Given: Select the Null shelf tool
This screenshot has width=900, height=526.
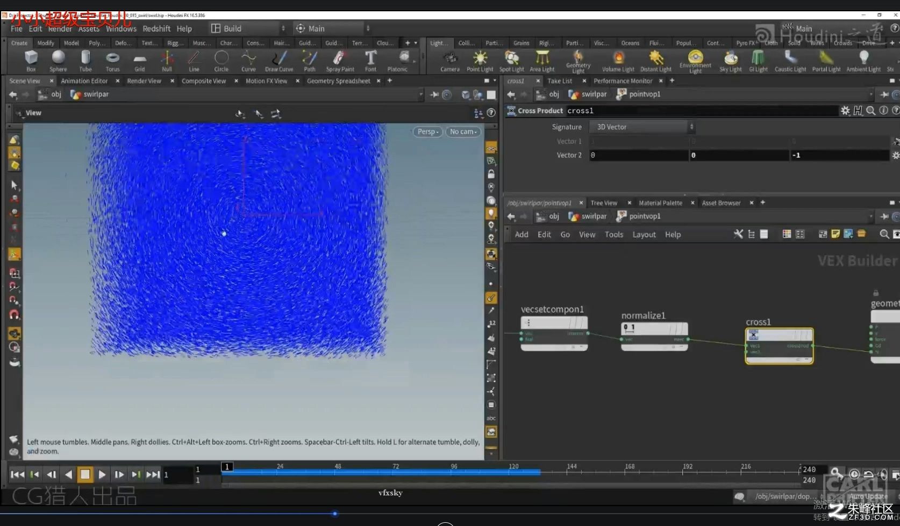Looking at the screenshot, I should [167, 61].
